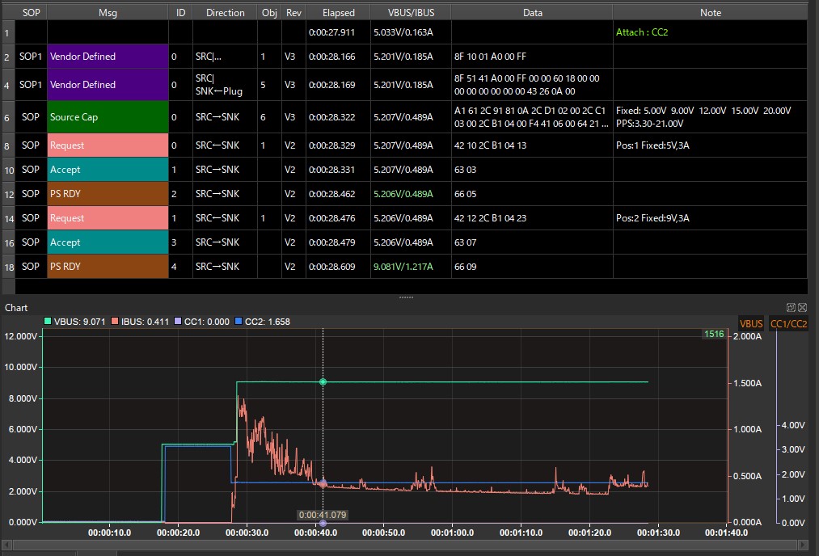The image size is (819, 556).
Task: Click the horizontal chart scrollbar track
Action: pos(405,545)
